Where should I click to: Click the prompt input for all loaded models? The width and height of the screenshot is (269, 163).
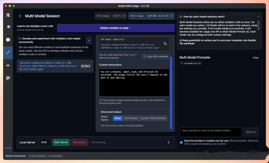[211, 132]
